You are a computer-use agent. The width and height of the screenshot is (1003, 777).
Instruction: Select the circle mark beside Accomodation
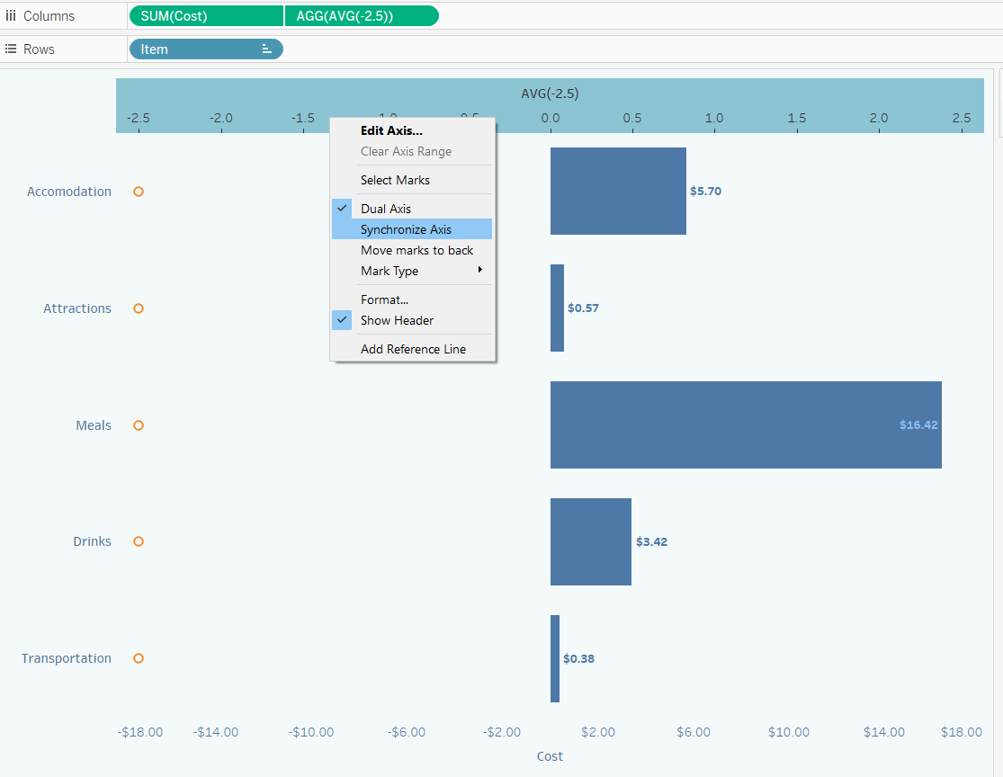pos(138,192)
